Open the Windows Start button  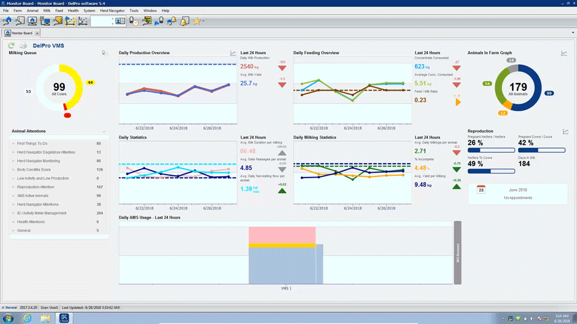point(8,318)
